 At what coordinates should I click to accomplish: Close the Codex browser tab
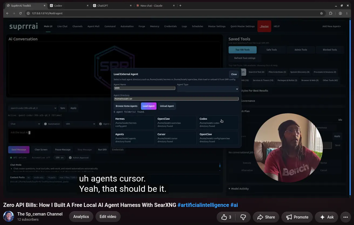(x=88, y=5)
